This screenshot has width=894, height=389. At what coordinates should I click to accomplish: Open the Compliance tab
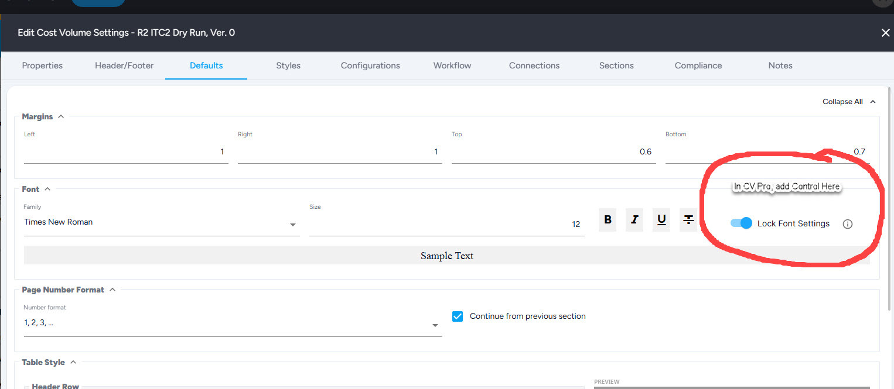coord(698,66)
